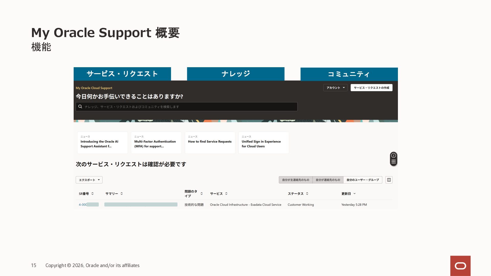
Task: Toggle 更新日 sort chevron
Action: click(x=354, y=194)
